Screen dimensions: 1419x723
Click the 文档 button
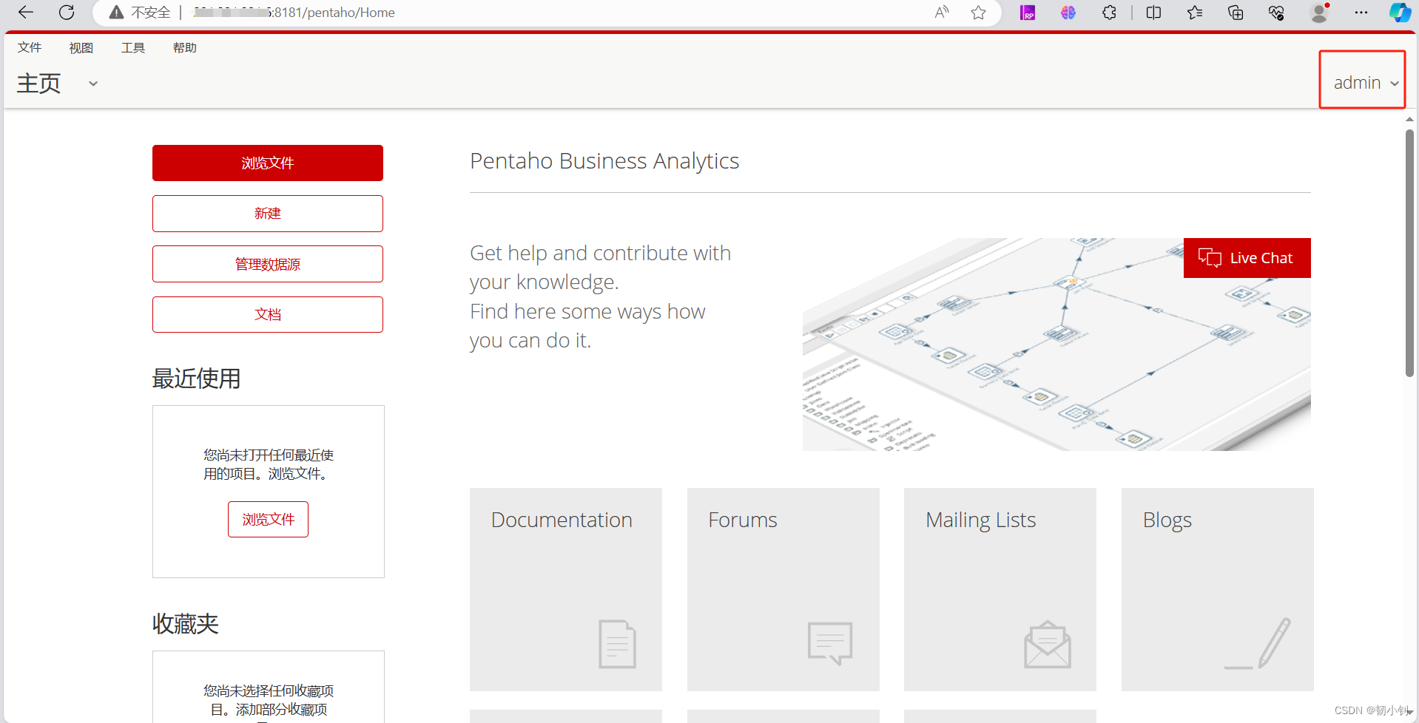click(268, 314)
